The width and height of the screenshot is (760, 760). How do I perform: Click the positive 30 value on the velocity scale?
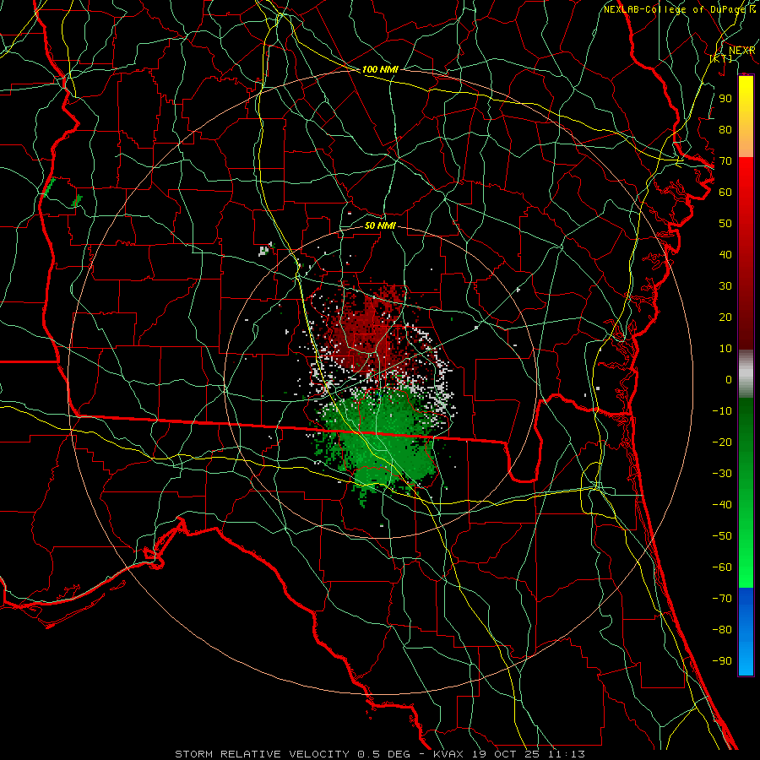[x=725, y=286]
